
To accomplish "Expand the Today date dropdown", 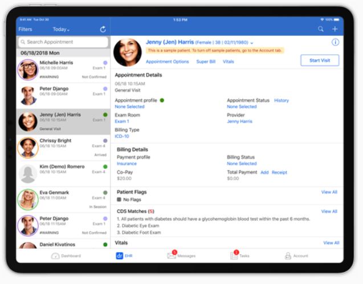I will pos(60,29).
